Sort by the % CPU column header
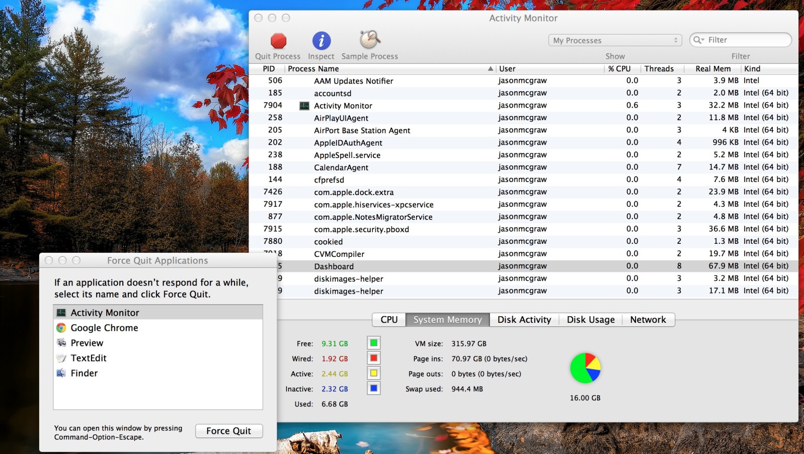Viewport: 804px width, 454px height. point(622,69)
